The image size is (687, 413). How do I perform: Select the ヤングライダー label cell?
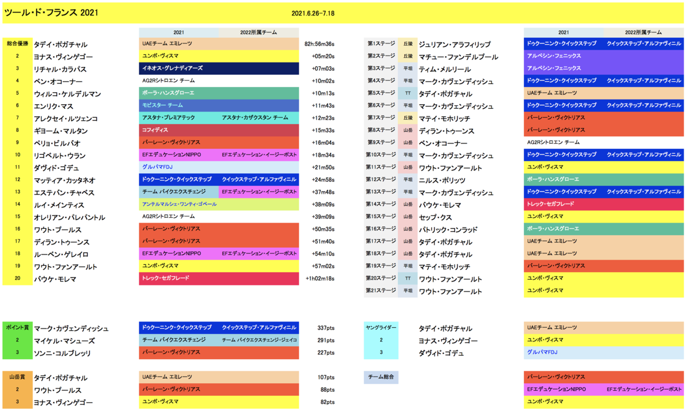pos(381,328)
